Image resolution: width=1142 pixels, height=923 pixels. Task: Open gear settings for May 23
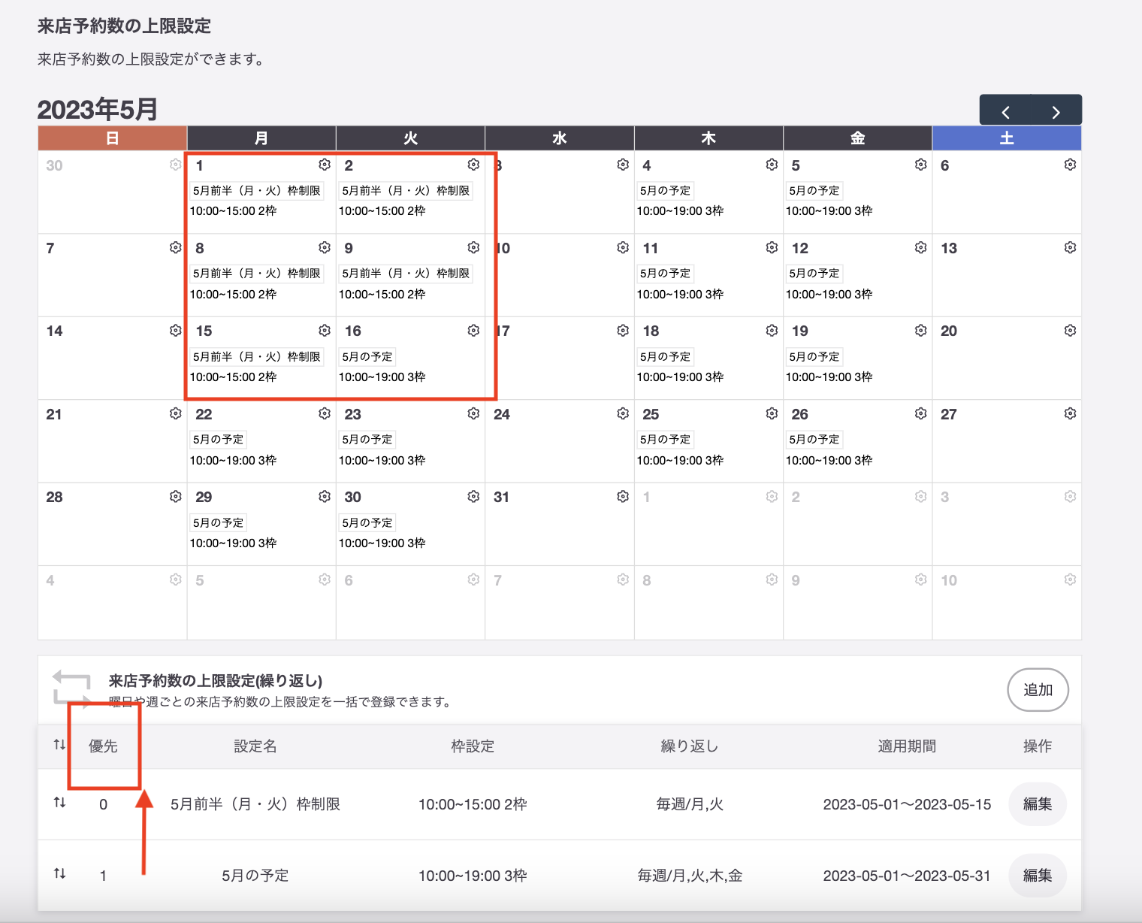(473, 413)
